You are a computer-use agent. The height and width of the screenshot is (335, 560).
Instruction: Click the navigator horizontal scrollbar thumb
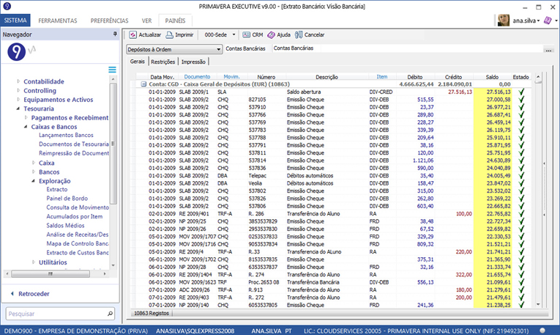[x=51, y=274]
